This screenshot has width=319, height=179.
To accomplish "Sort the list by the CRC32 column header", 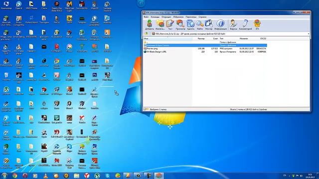I will click(x=261, y=39).
